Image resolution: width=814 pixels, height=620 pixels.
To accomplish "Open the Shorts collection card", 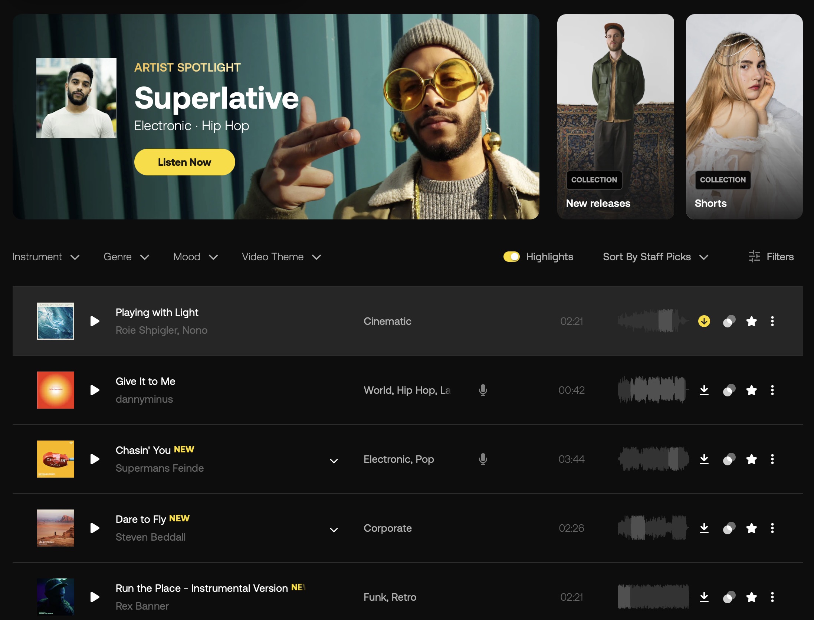I will pyautogui.click(x=744, y=116).
